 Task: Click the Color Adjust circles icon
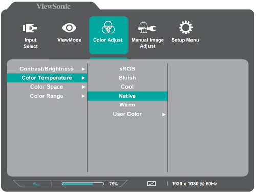pyautogui.click(x=108, y=28)
